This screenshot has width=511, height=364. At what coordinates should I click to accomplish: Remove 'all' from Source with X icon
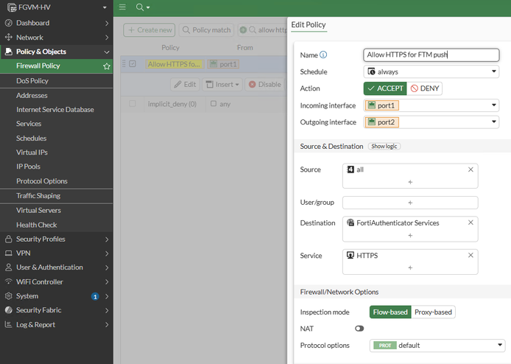(471, 169)
